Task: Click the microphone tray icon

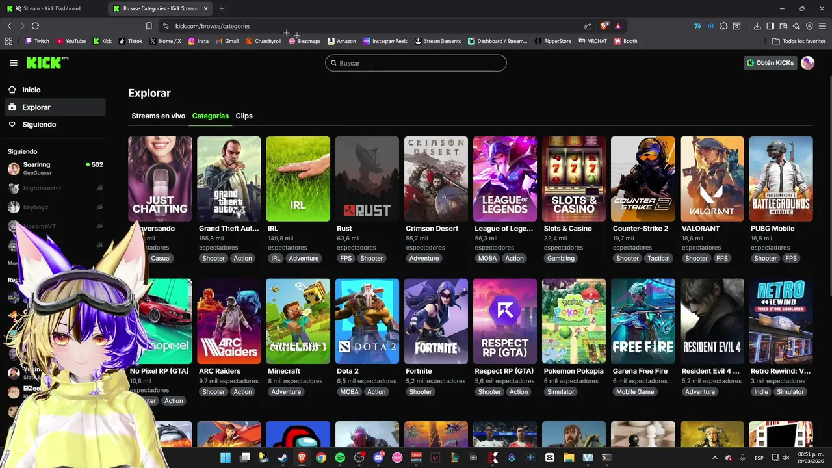Action: (x=742, y=458)
